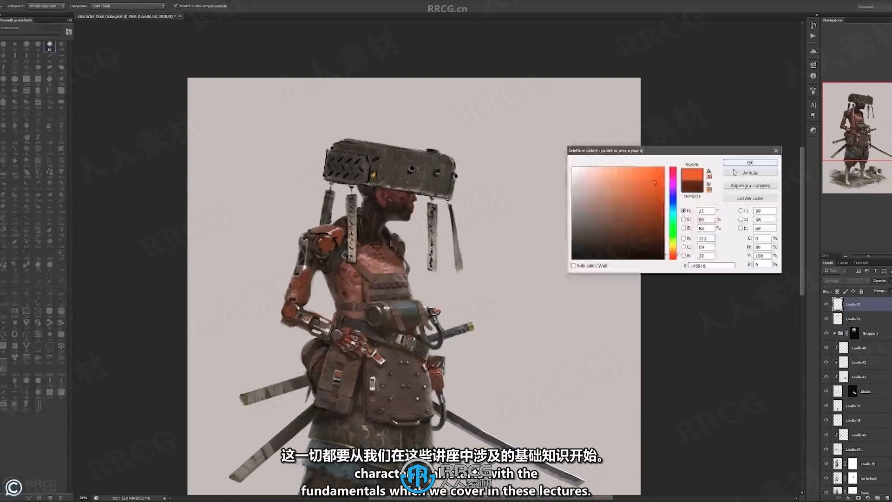Expand the Gruppo 1 layer group
The image size is (892, 502).
834,333
